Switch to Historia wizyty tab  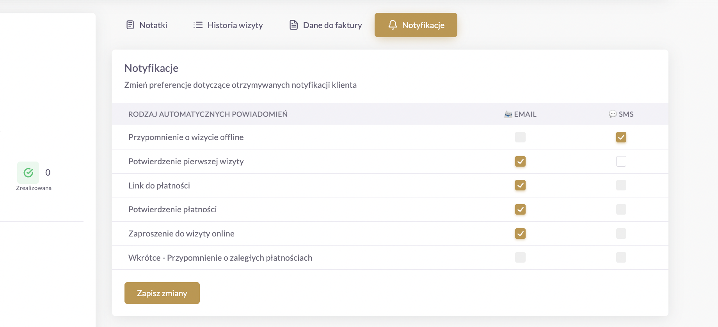[x=228, y=25]
